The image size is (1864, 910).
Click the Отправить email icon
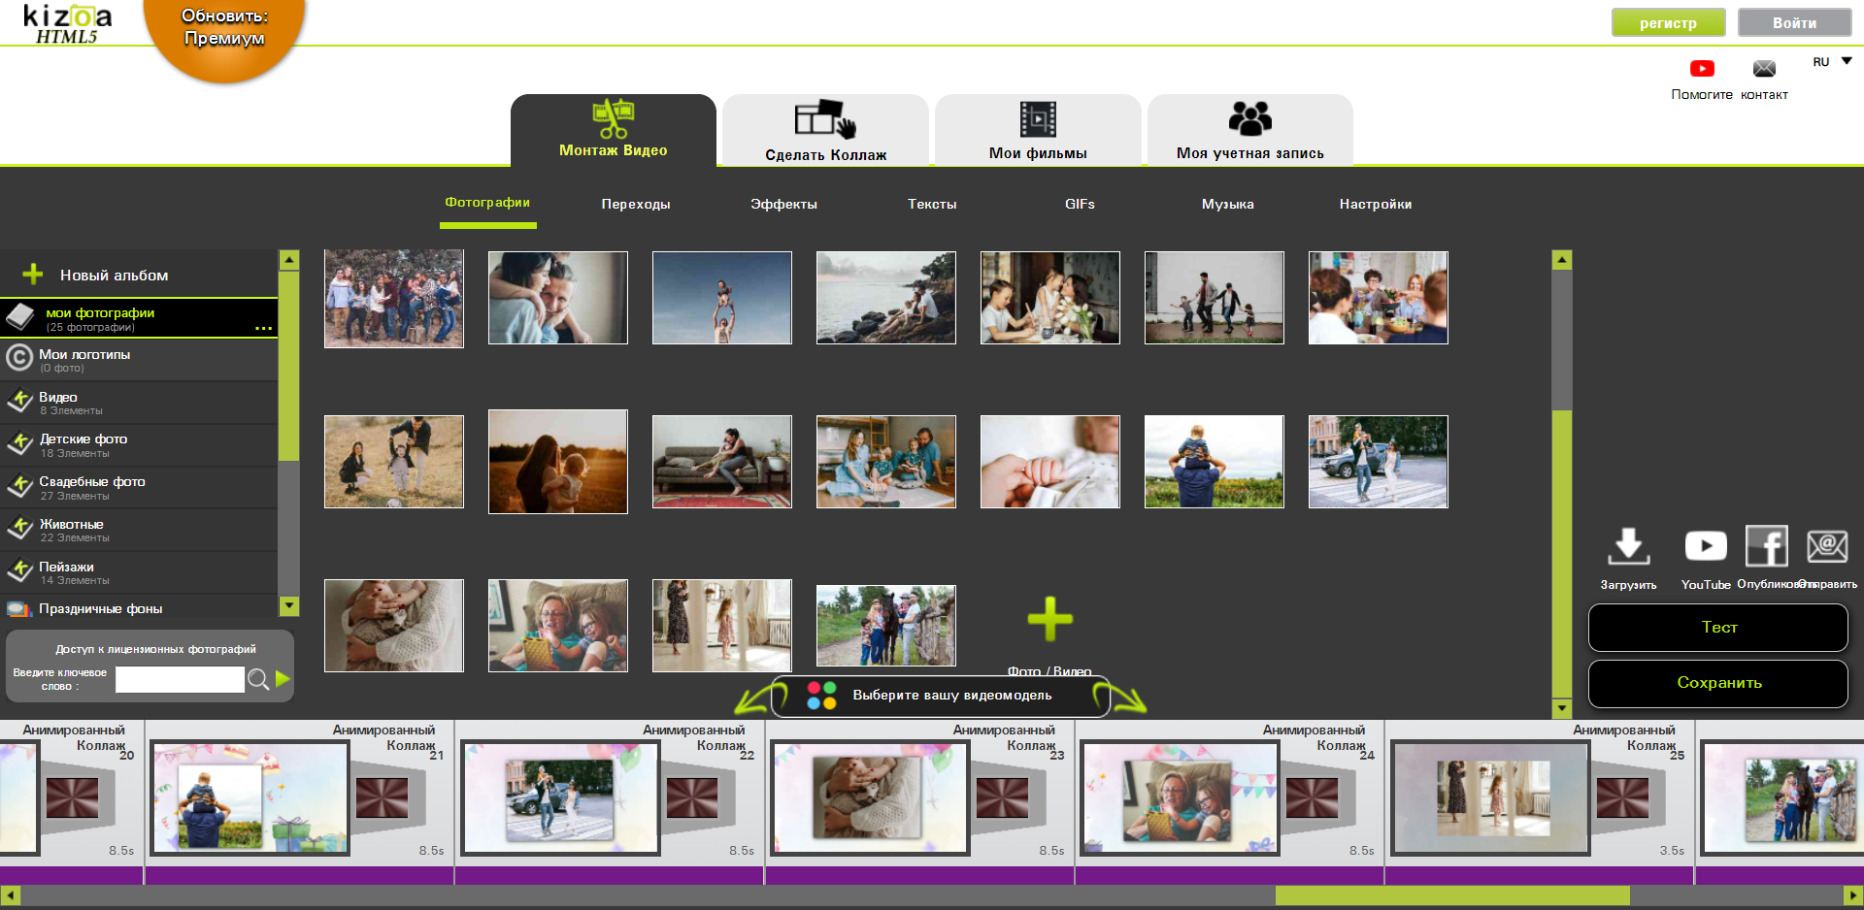tap(1827, 546)
